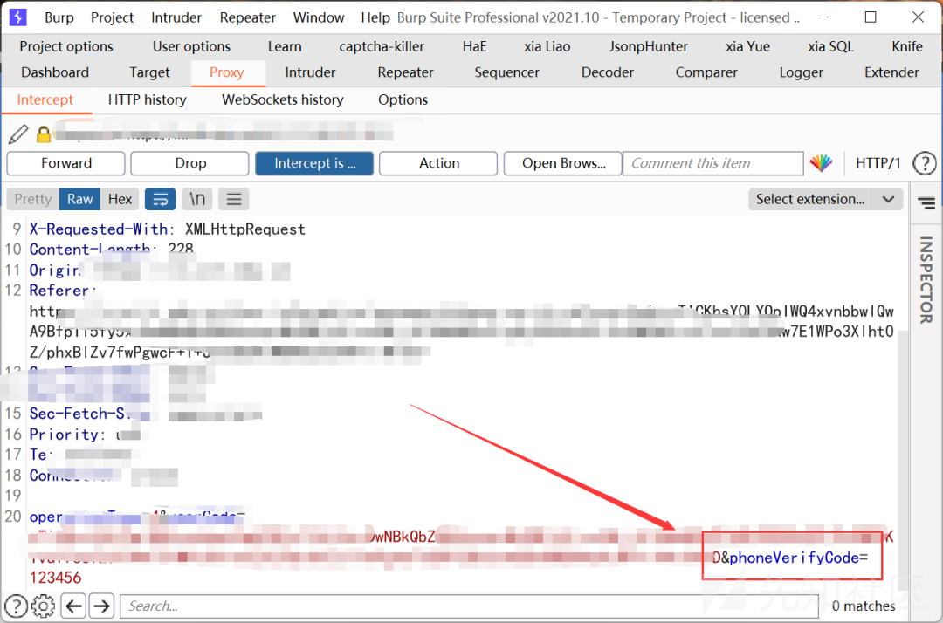Switch to Dashboard tab

coord(55,72)
